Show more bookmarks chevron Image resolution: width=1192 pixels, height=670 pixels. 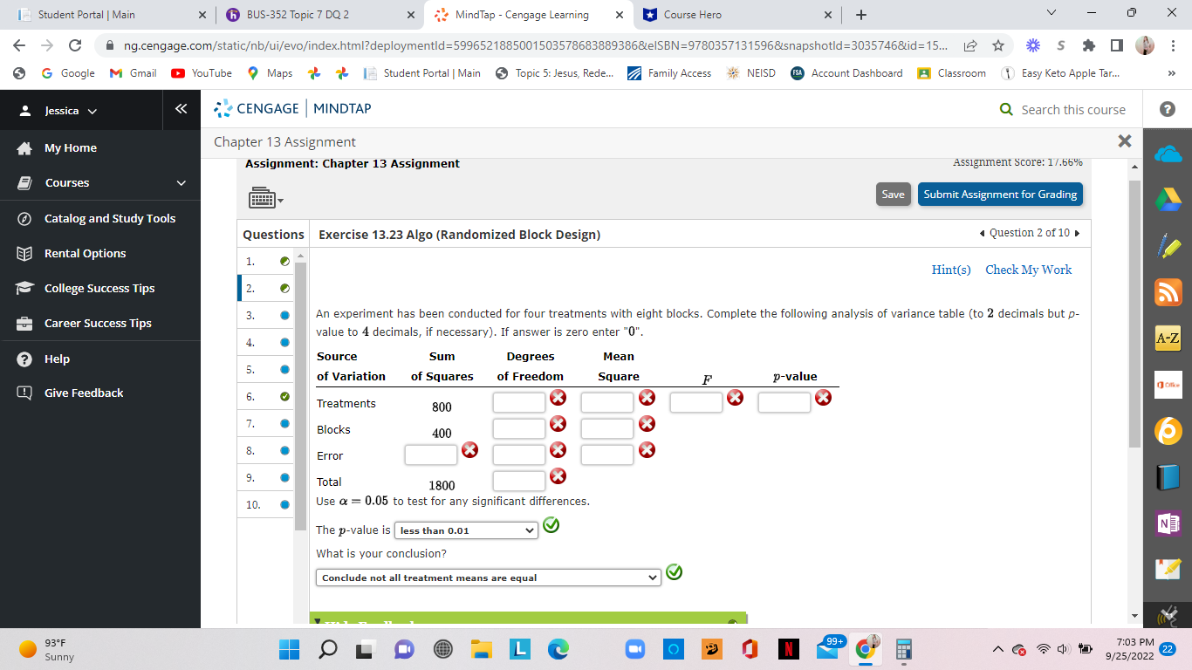pyautogui.click(x=1171, y=73)
